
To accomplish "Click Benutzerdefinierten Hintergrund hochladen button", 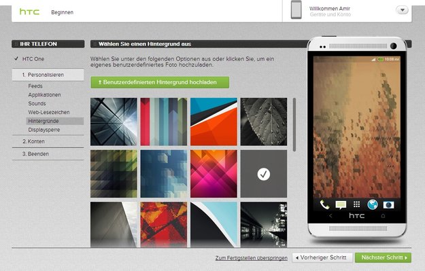I will [x=160, y=82].
